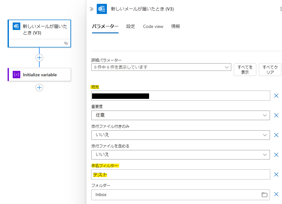Screen dimensions: 282x204
Task: Collapse the side panel with double chevron
Action: point(92,9)
